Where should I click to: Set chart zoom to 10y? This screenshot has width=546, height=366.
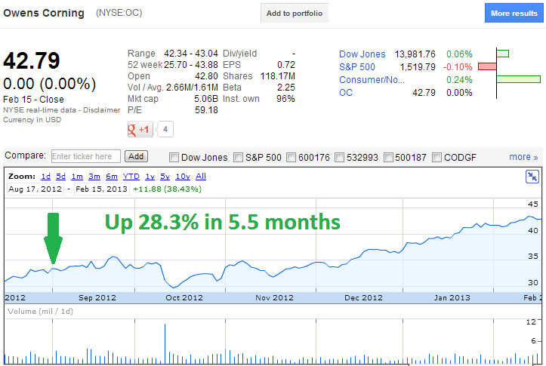click(x=183, y=177)
